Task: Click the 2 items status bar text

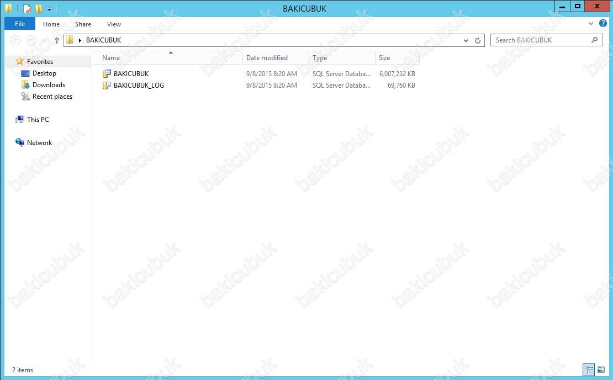Action: tap(23, 370)
